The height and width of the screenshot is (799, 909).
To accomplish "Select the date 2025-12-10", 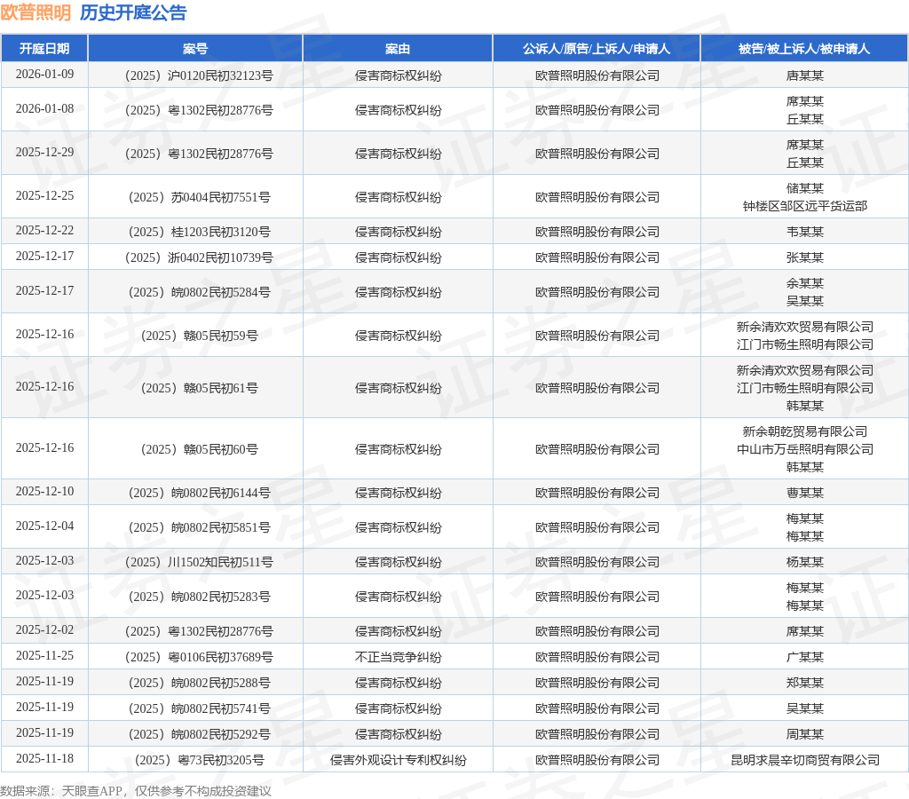I will [x=44, y=491].
